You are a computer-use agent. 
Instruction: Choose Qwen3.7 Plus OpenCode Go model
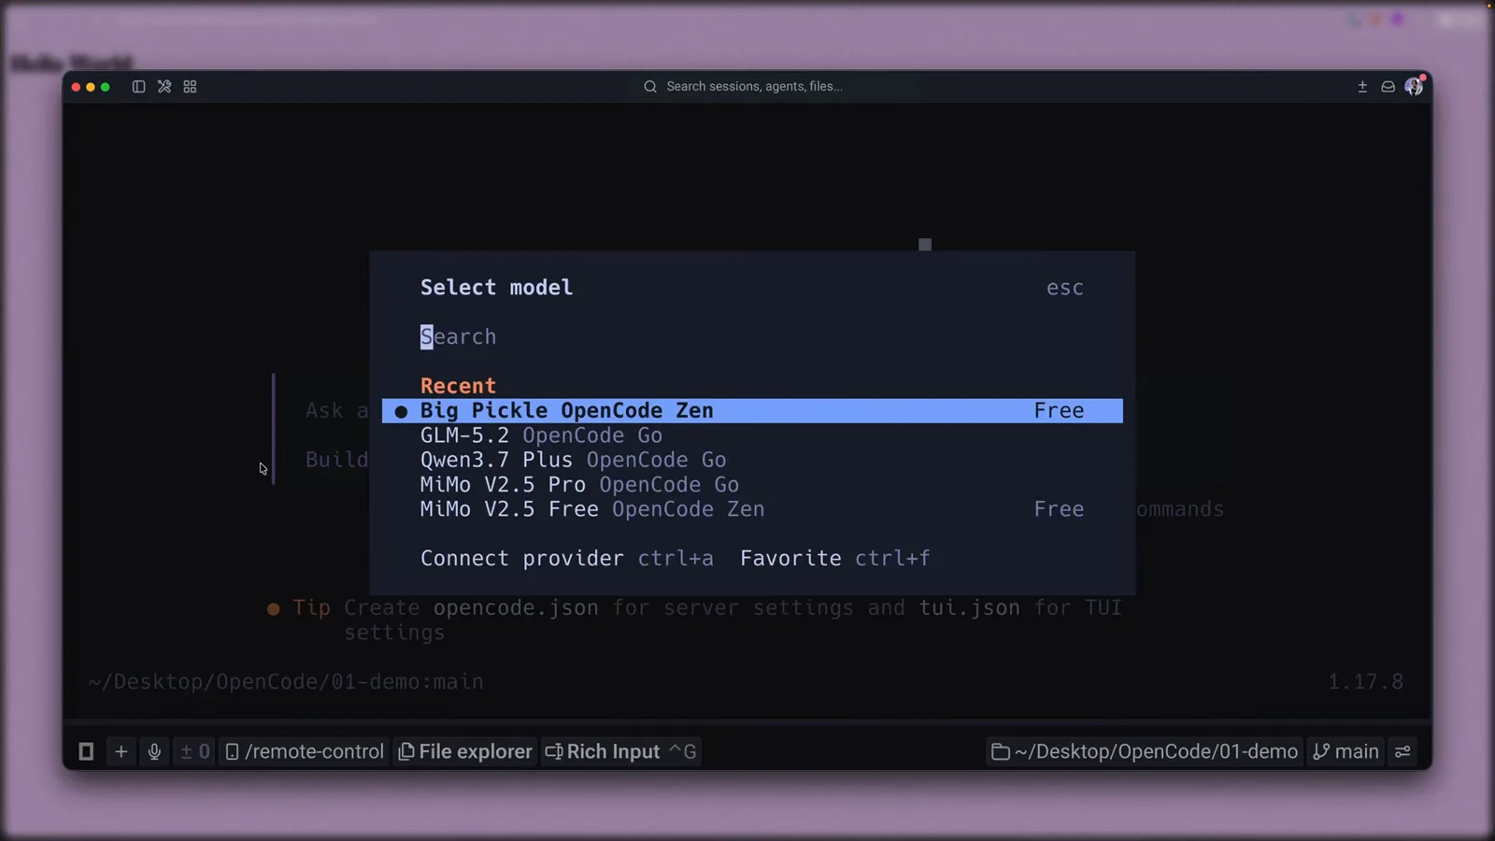point(752,460)
